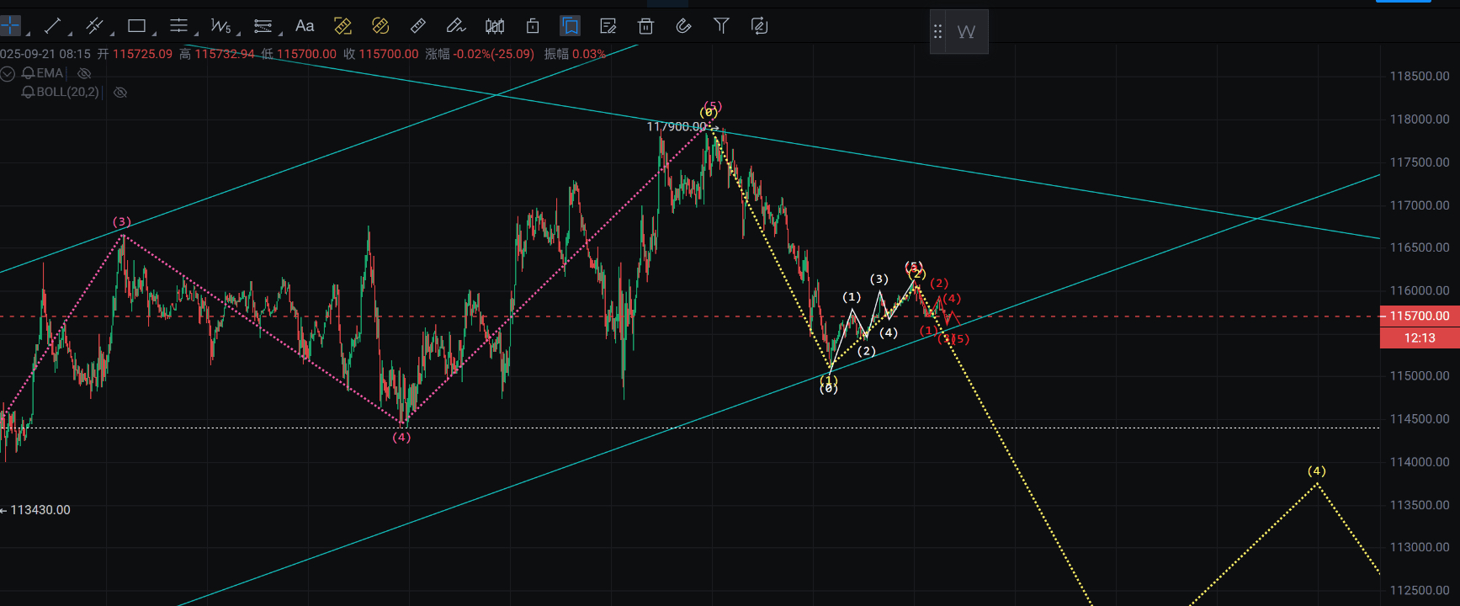Screen dimensions: 1460x606
Task: Toggle EMA indicator visibility eye icon
Action: 84,73
